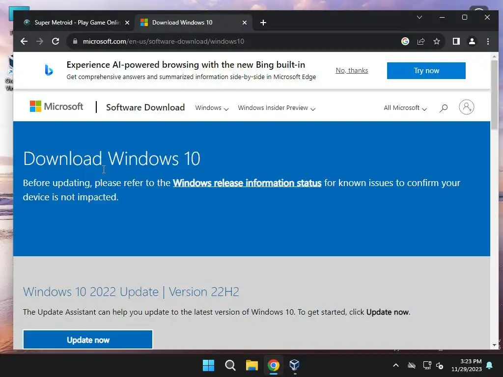The height and width of the screenshot is (377, 503).
Task: Open network status tray icon
Action: (x=427, y=365)
